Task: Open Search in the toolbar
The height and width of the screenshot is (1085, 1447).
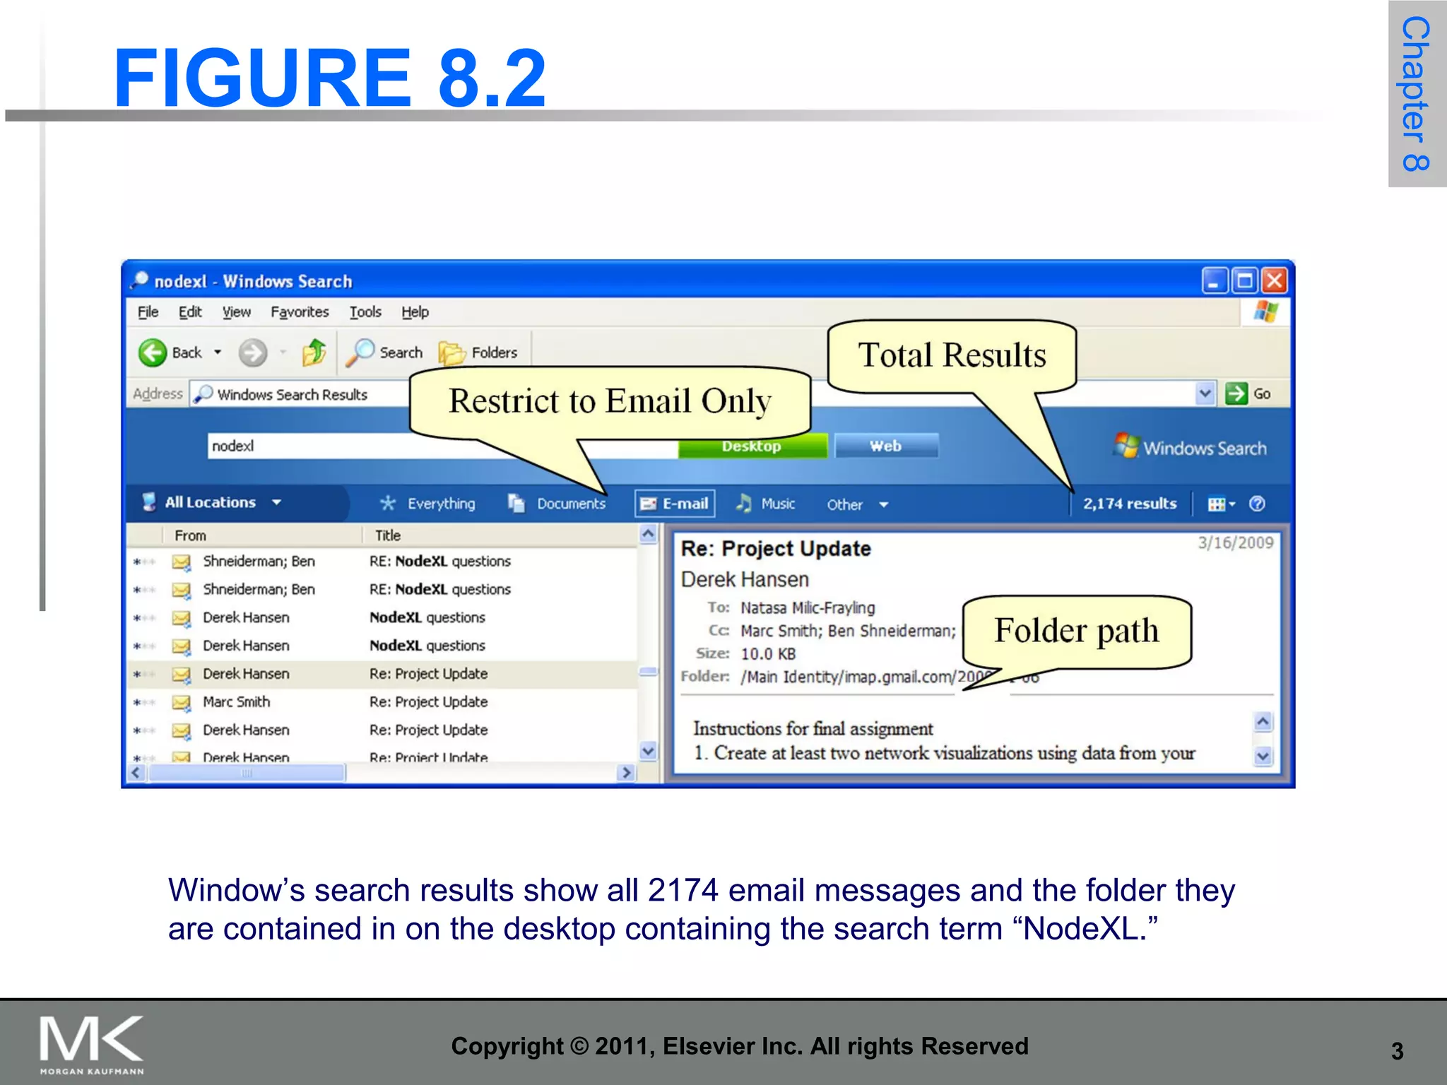Action: pos(384,352)
